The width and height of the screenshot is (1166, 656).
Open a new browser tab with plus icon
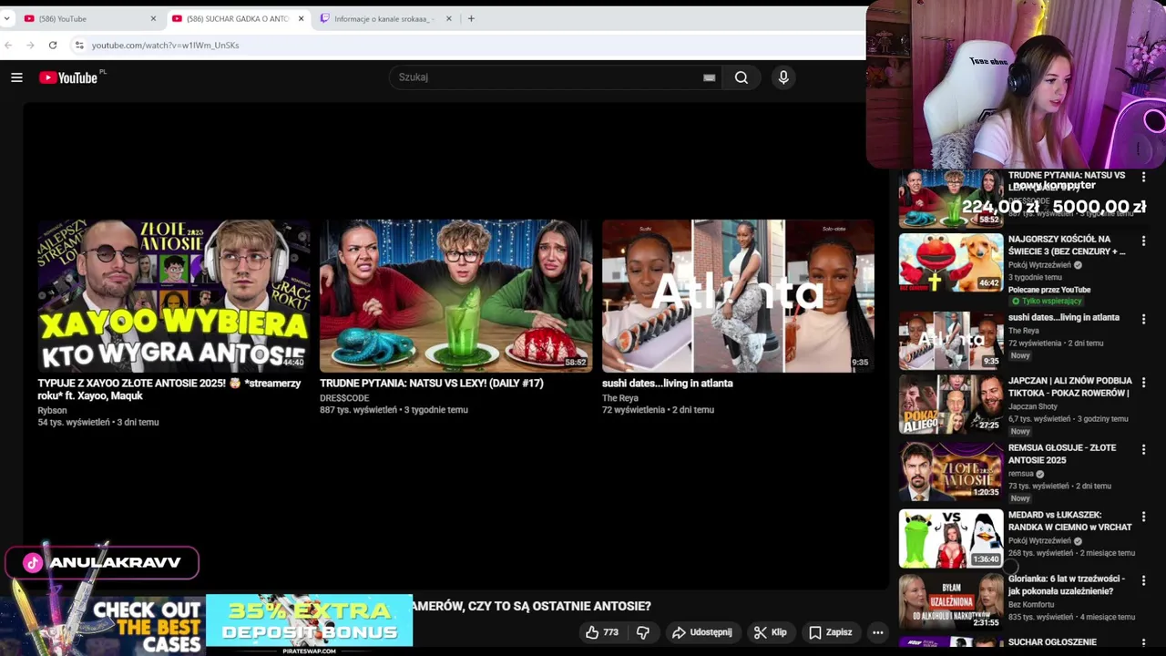point(471,18)
